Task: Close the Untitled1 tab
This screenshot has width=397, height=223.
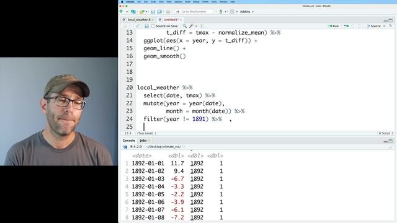Action: click(181, 20)
